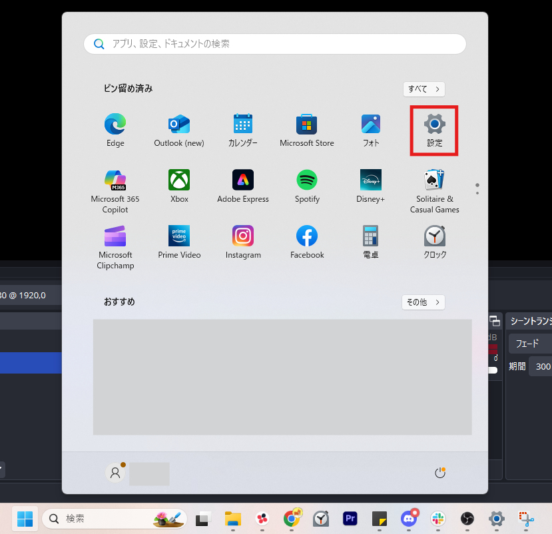The image size is (552, 534).
Task: Open Adobe Express
Action: pos(242,180)
